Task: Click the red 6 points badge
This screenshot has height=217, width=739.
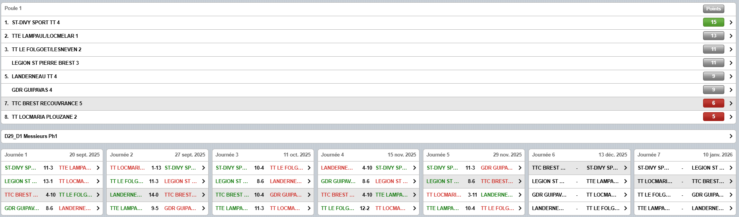Action: pyautogui.click(x=713, y=103)
